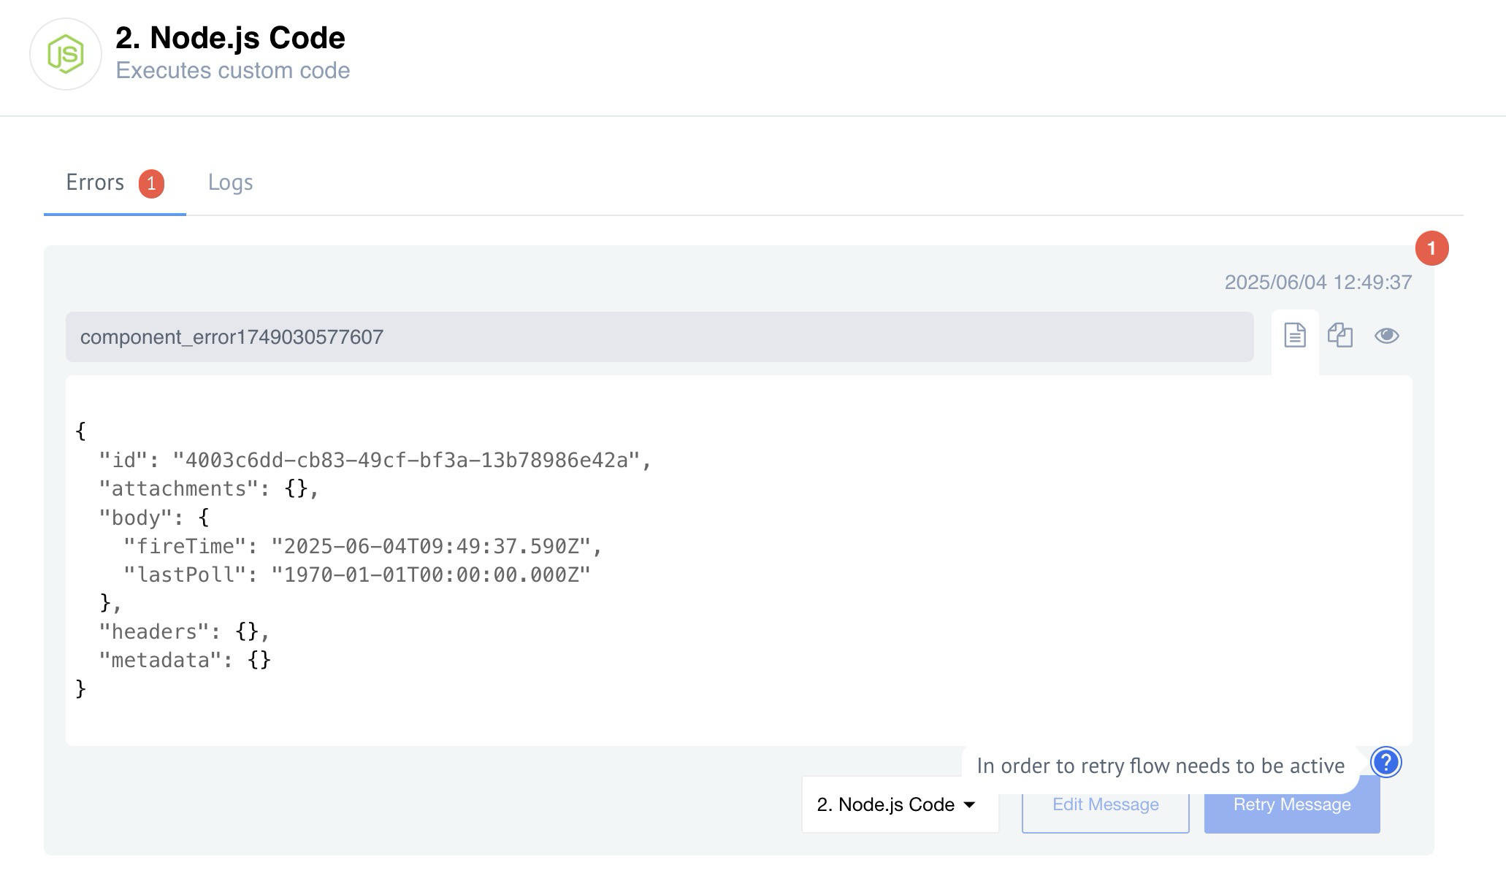The image size is (1506, 873).
Task: Copy error using the duplicate pages icon
Action: [x=1340, y=335]
